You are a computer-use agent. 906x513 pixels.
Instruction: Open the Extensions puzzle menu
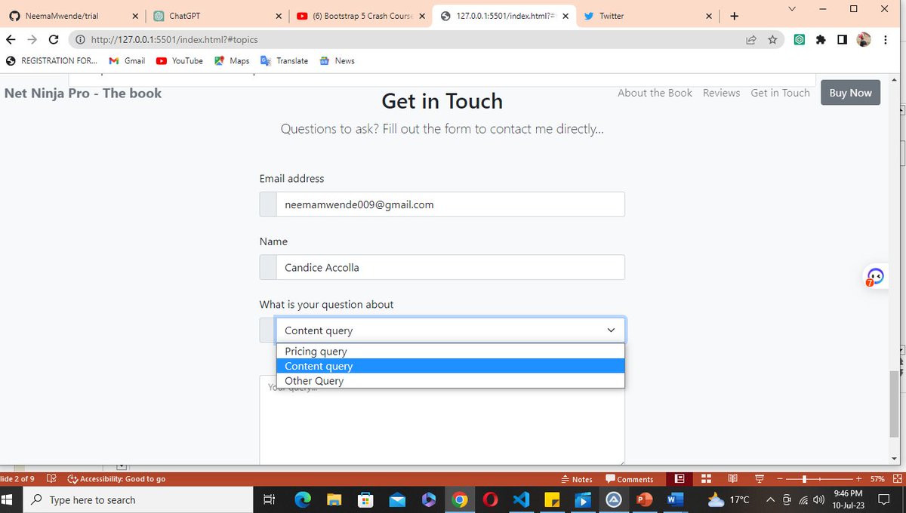point(821,40)
